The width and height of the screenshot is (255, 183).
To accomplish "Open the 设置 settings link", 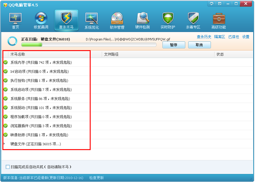I will (246, 37).
